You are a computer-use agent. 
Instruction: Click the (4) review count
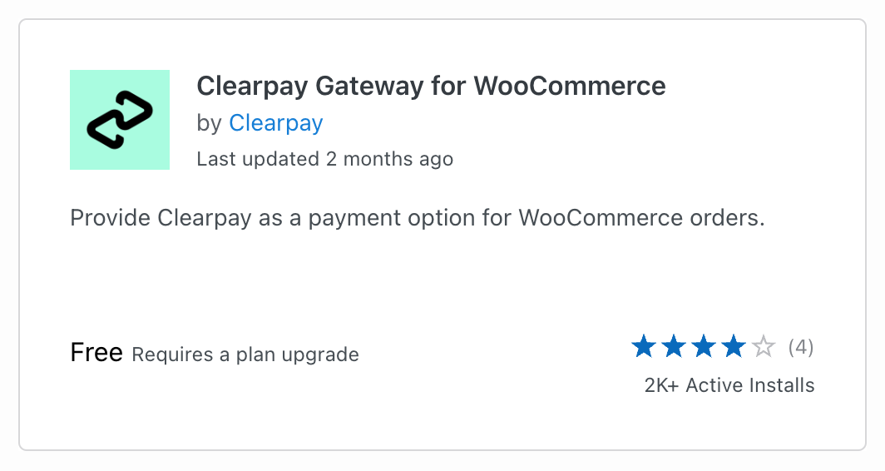coord(800,347)
